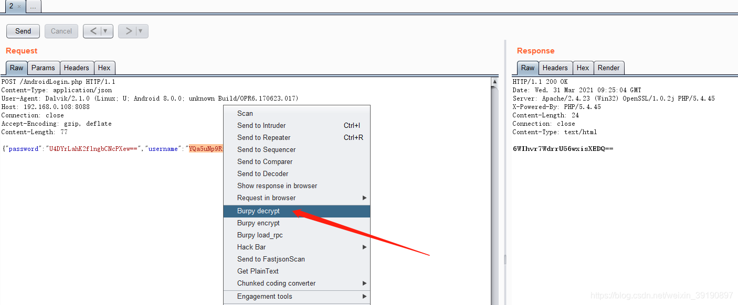The width and height of the screenshot is (738, 305).
Task: Open the forward history dropdown arrow
Action: pyautogui.click(x=141, y=31)
